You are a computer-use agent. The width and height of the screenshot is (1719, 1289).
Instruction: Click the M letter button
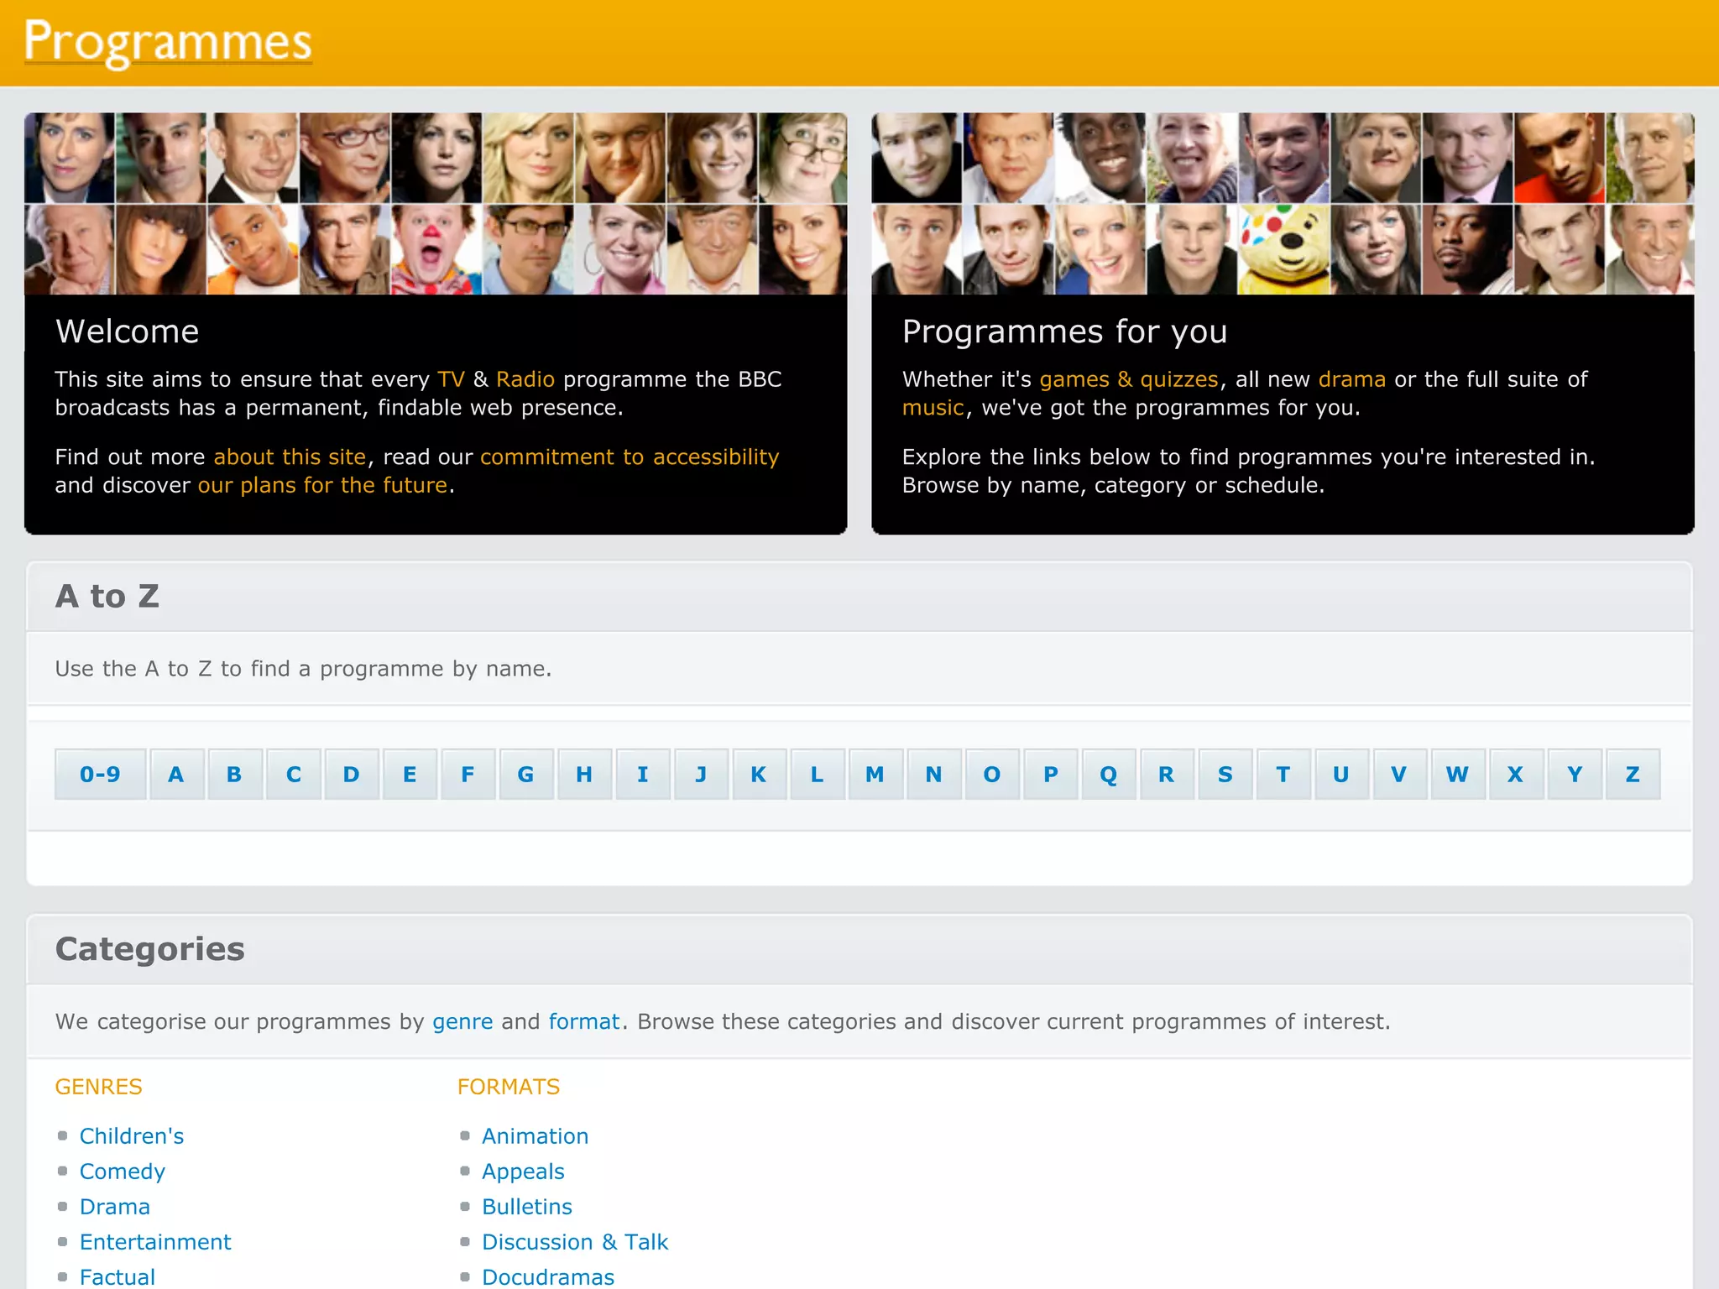coord(875,774)
